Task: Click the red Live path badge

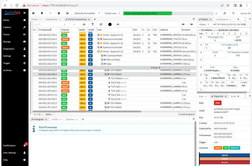Action: tap(218, 103)
